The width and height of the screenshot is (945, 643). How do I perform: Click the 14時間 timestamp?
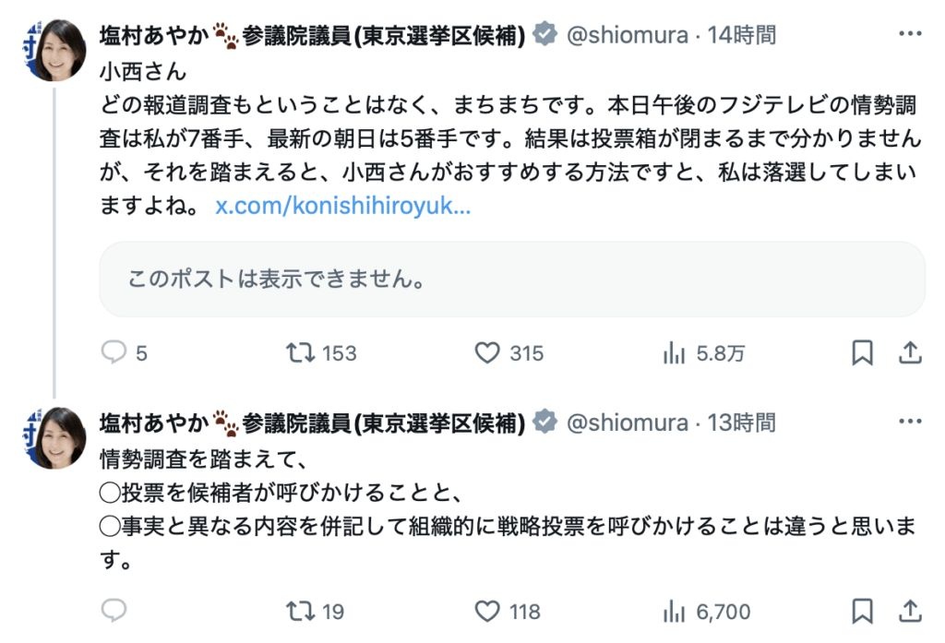pos(741,35)
